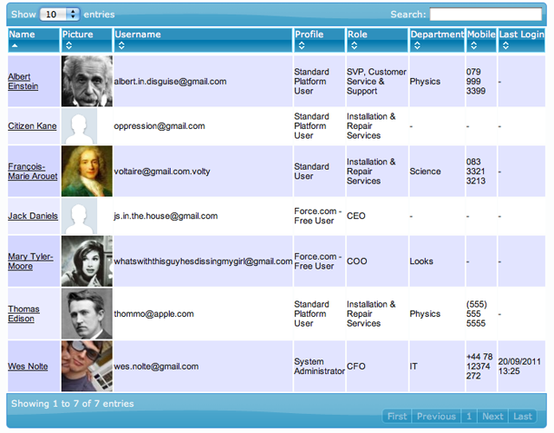554x433 pixels.
Task: Open Albert Einstein's user record
Action: pyautogui.click(x=23, y=81)
